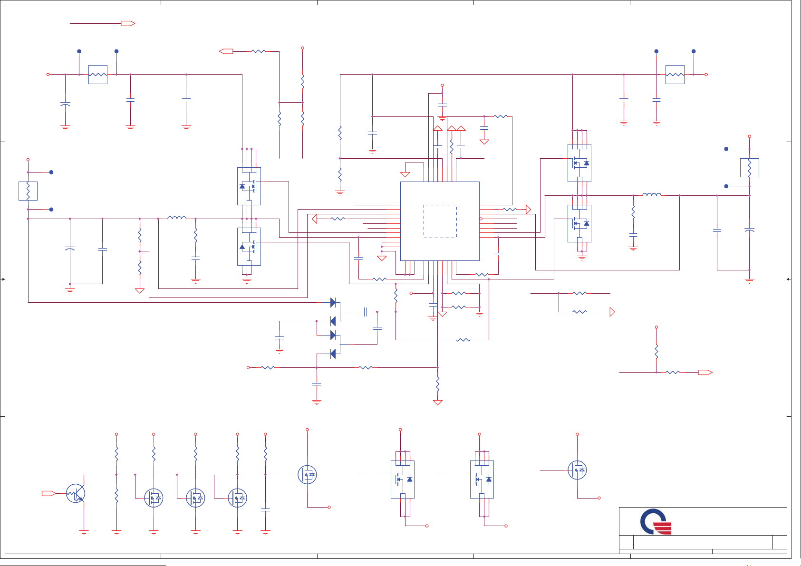
Task: Click the downward ground triangle below the long vertical resistor
Action: pos(438,403)
